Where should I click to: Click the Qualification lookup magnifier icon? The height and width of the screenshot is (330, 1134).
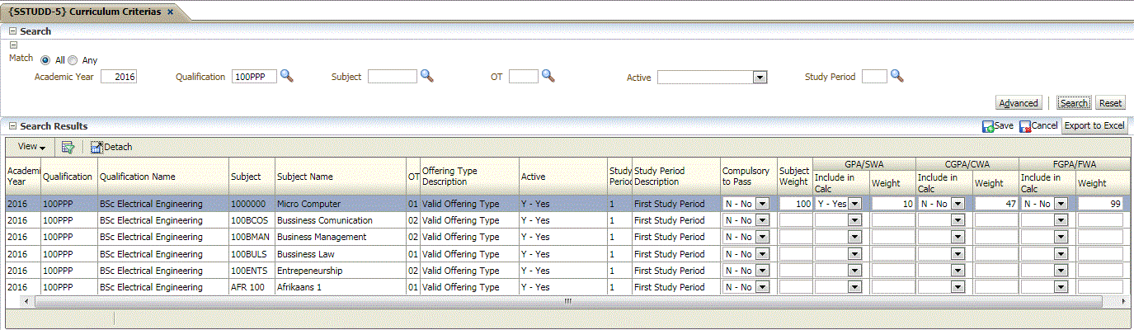(x=286, y=76)
